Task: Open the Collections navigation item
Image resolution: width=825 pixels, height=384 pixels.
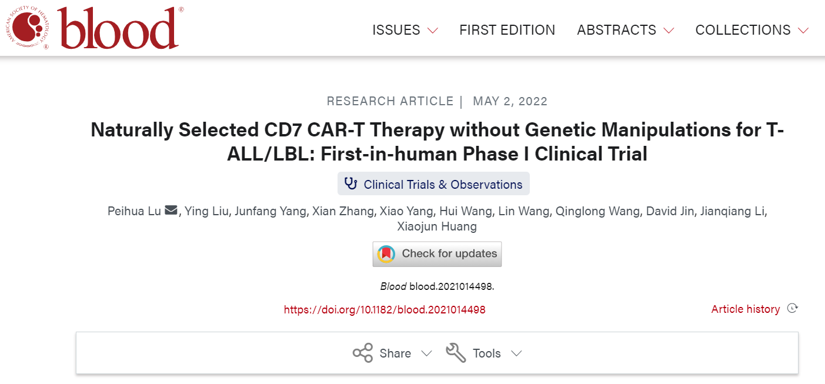Action: (x=743, y=30)
